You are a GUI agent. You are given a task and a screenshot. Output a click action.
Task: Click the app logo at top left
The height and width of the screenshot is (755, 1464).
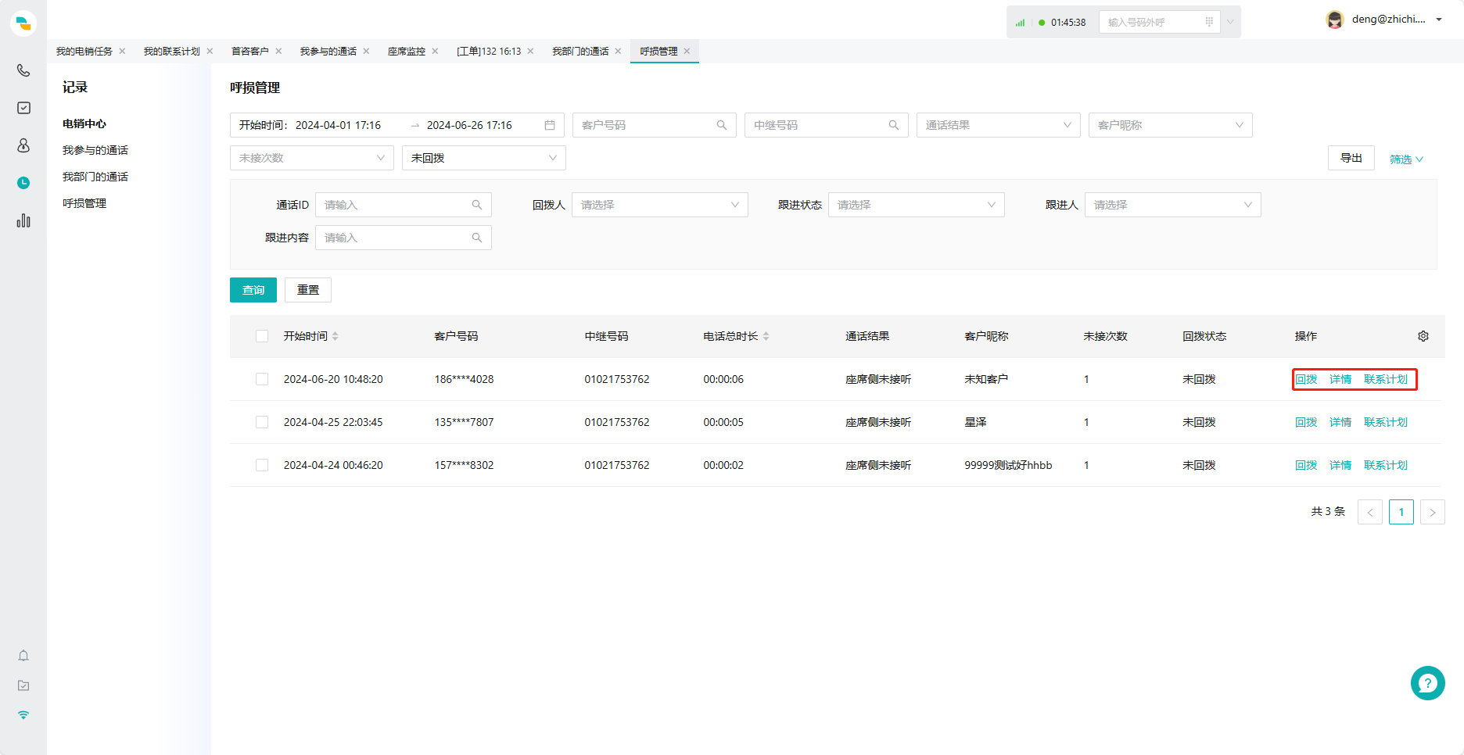23,23
